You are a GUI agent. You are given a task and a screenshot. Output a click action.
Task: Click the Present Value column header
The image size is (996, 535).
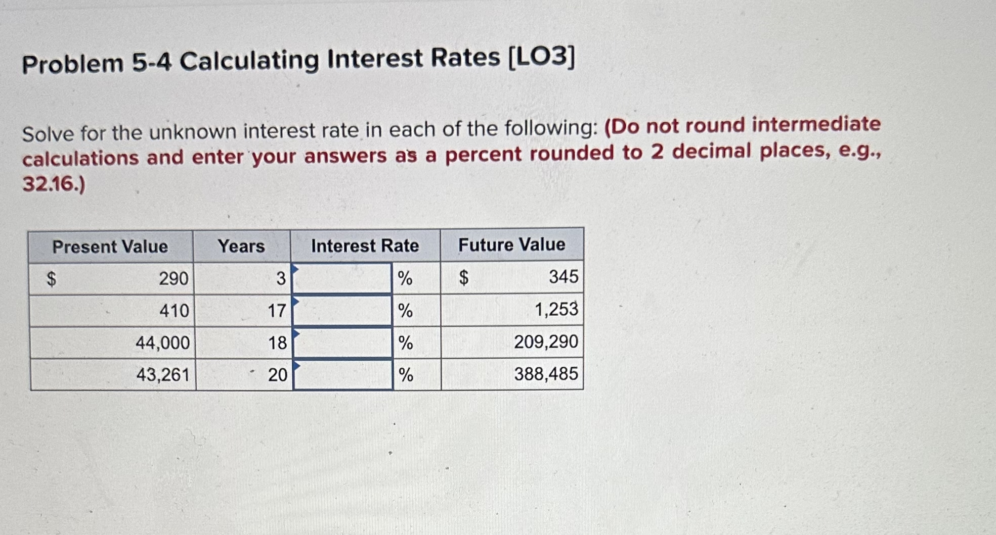pos(111,246)
